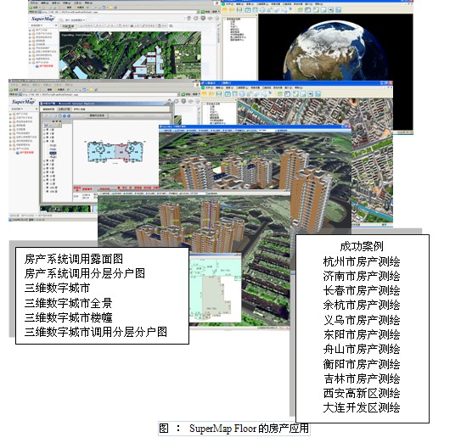
Task: Click the SuperMap logo in the floor plan browser
Action: (23, 102)
